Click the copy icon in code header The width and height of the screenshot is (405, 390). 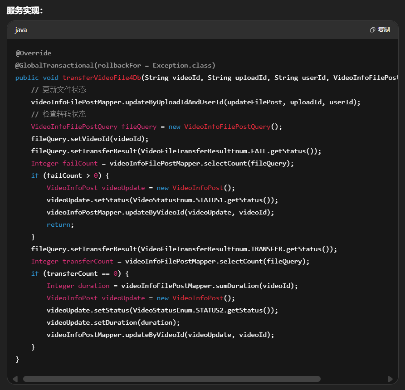click(372, 30)
